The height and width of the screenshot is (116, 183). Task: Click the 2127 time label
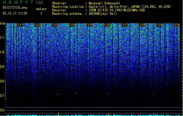[124, 25]
